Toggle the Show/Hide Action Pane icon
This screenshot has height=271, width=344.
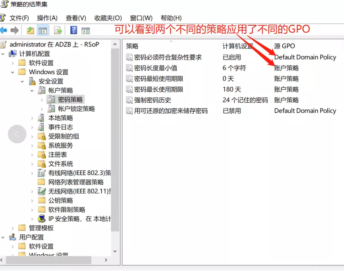pyautogui.click(x=85, y=30)
